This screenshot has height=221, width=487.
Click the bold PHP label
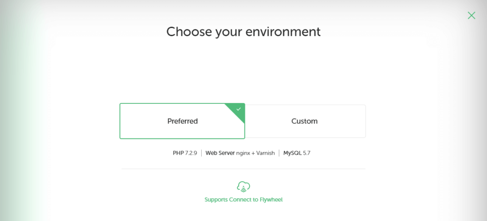point(178,153)
